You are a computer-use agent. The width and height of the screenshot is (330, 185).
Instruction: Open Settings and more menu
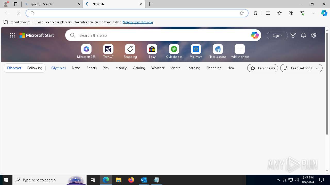point(313,13)
